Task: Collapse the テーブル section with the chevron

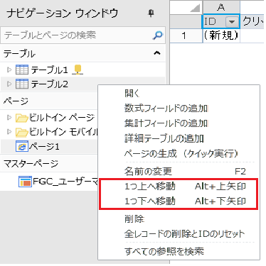Action: [157, 53]
